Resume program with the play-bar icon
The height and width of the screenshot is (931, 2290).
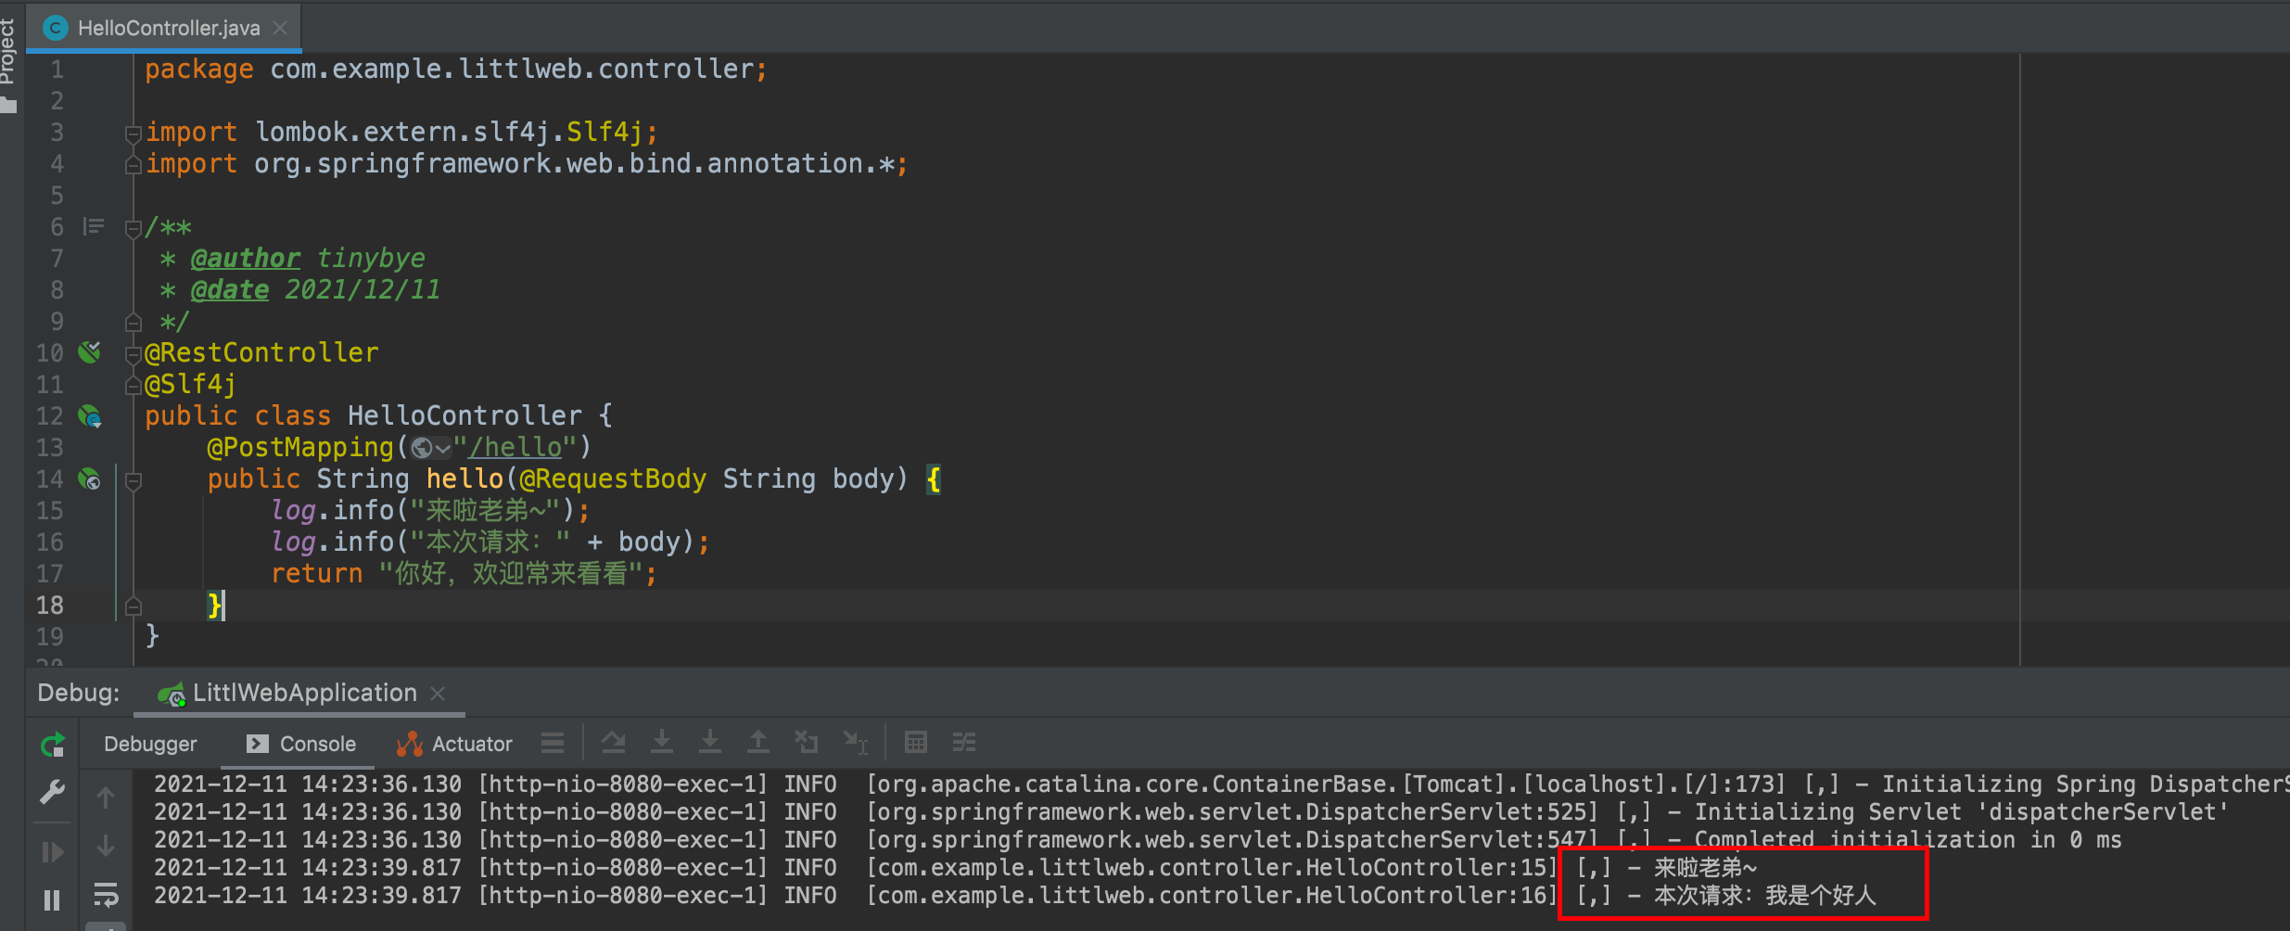53,851
